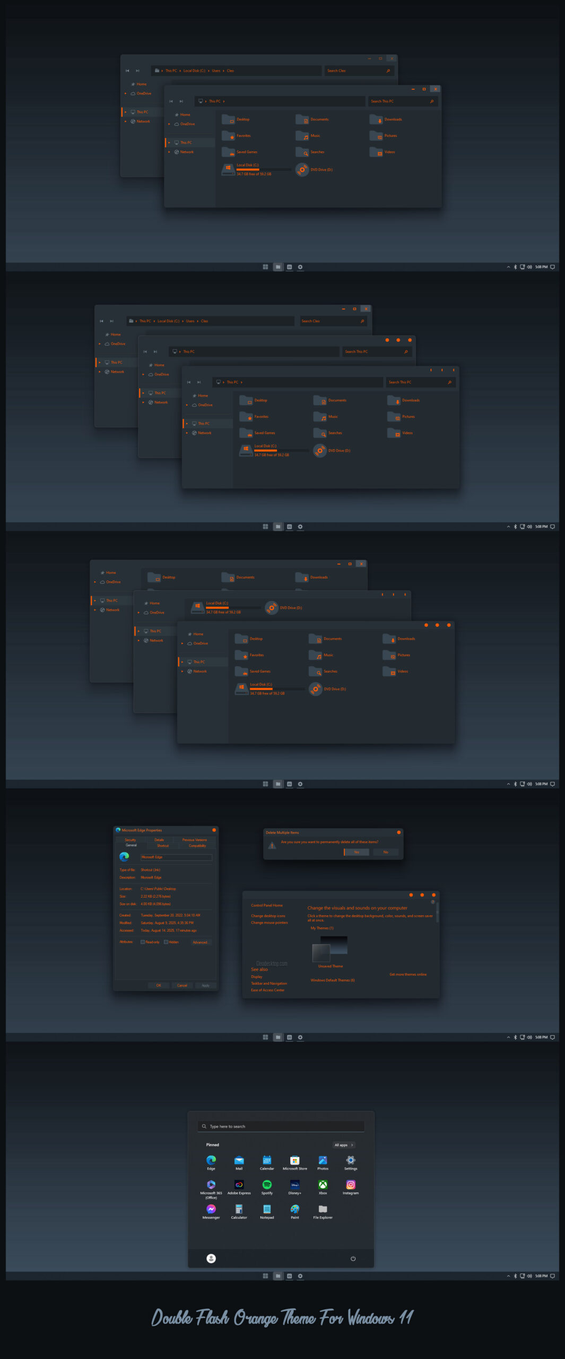Launch the Xbox app from Start menu
Viewport: 565px width, 1359px height.
pyautogui.click(x=323, y=1184)
